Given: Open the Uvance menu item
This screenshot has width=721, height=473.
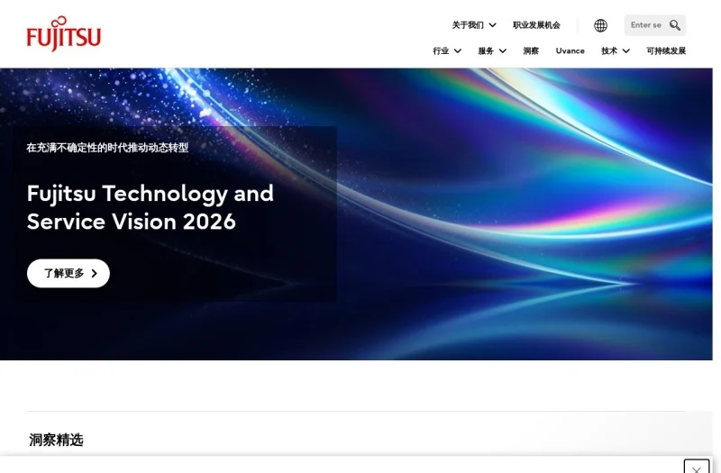Looking at the screenshot, I should (570, 51).
